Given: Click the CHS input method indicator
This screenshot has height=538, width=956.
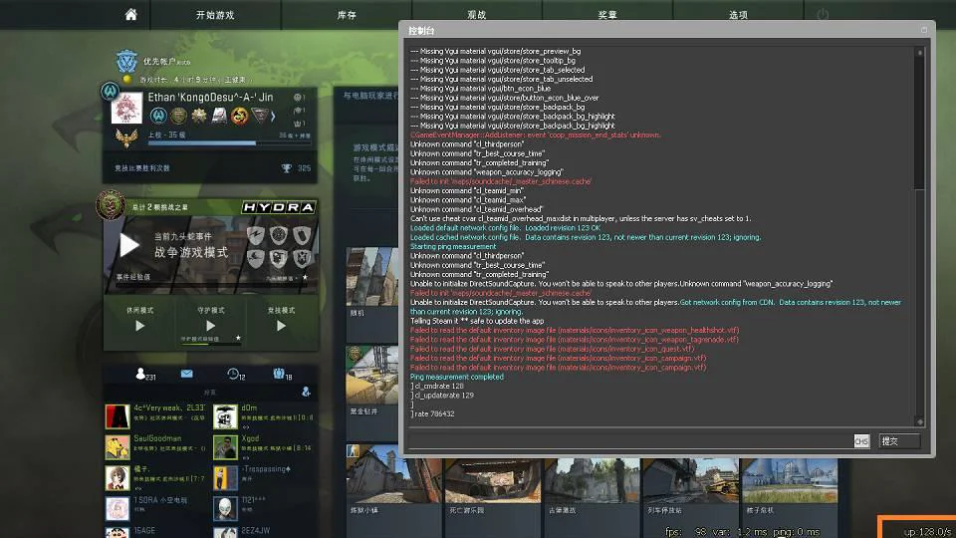Looking at the screenshot, I should coord(860,441).
